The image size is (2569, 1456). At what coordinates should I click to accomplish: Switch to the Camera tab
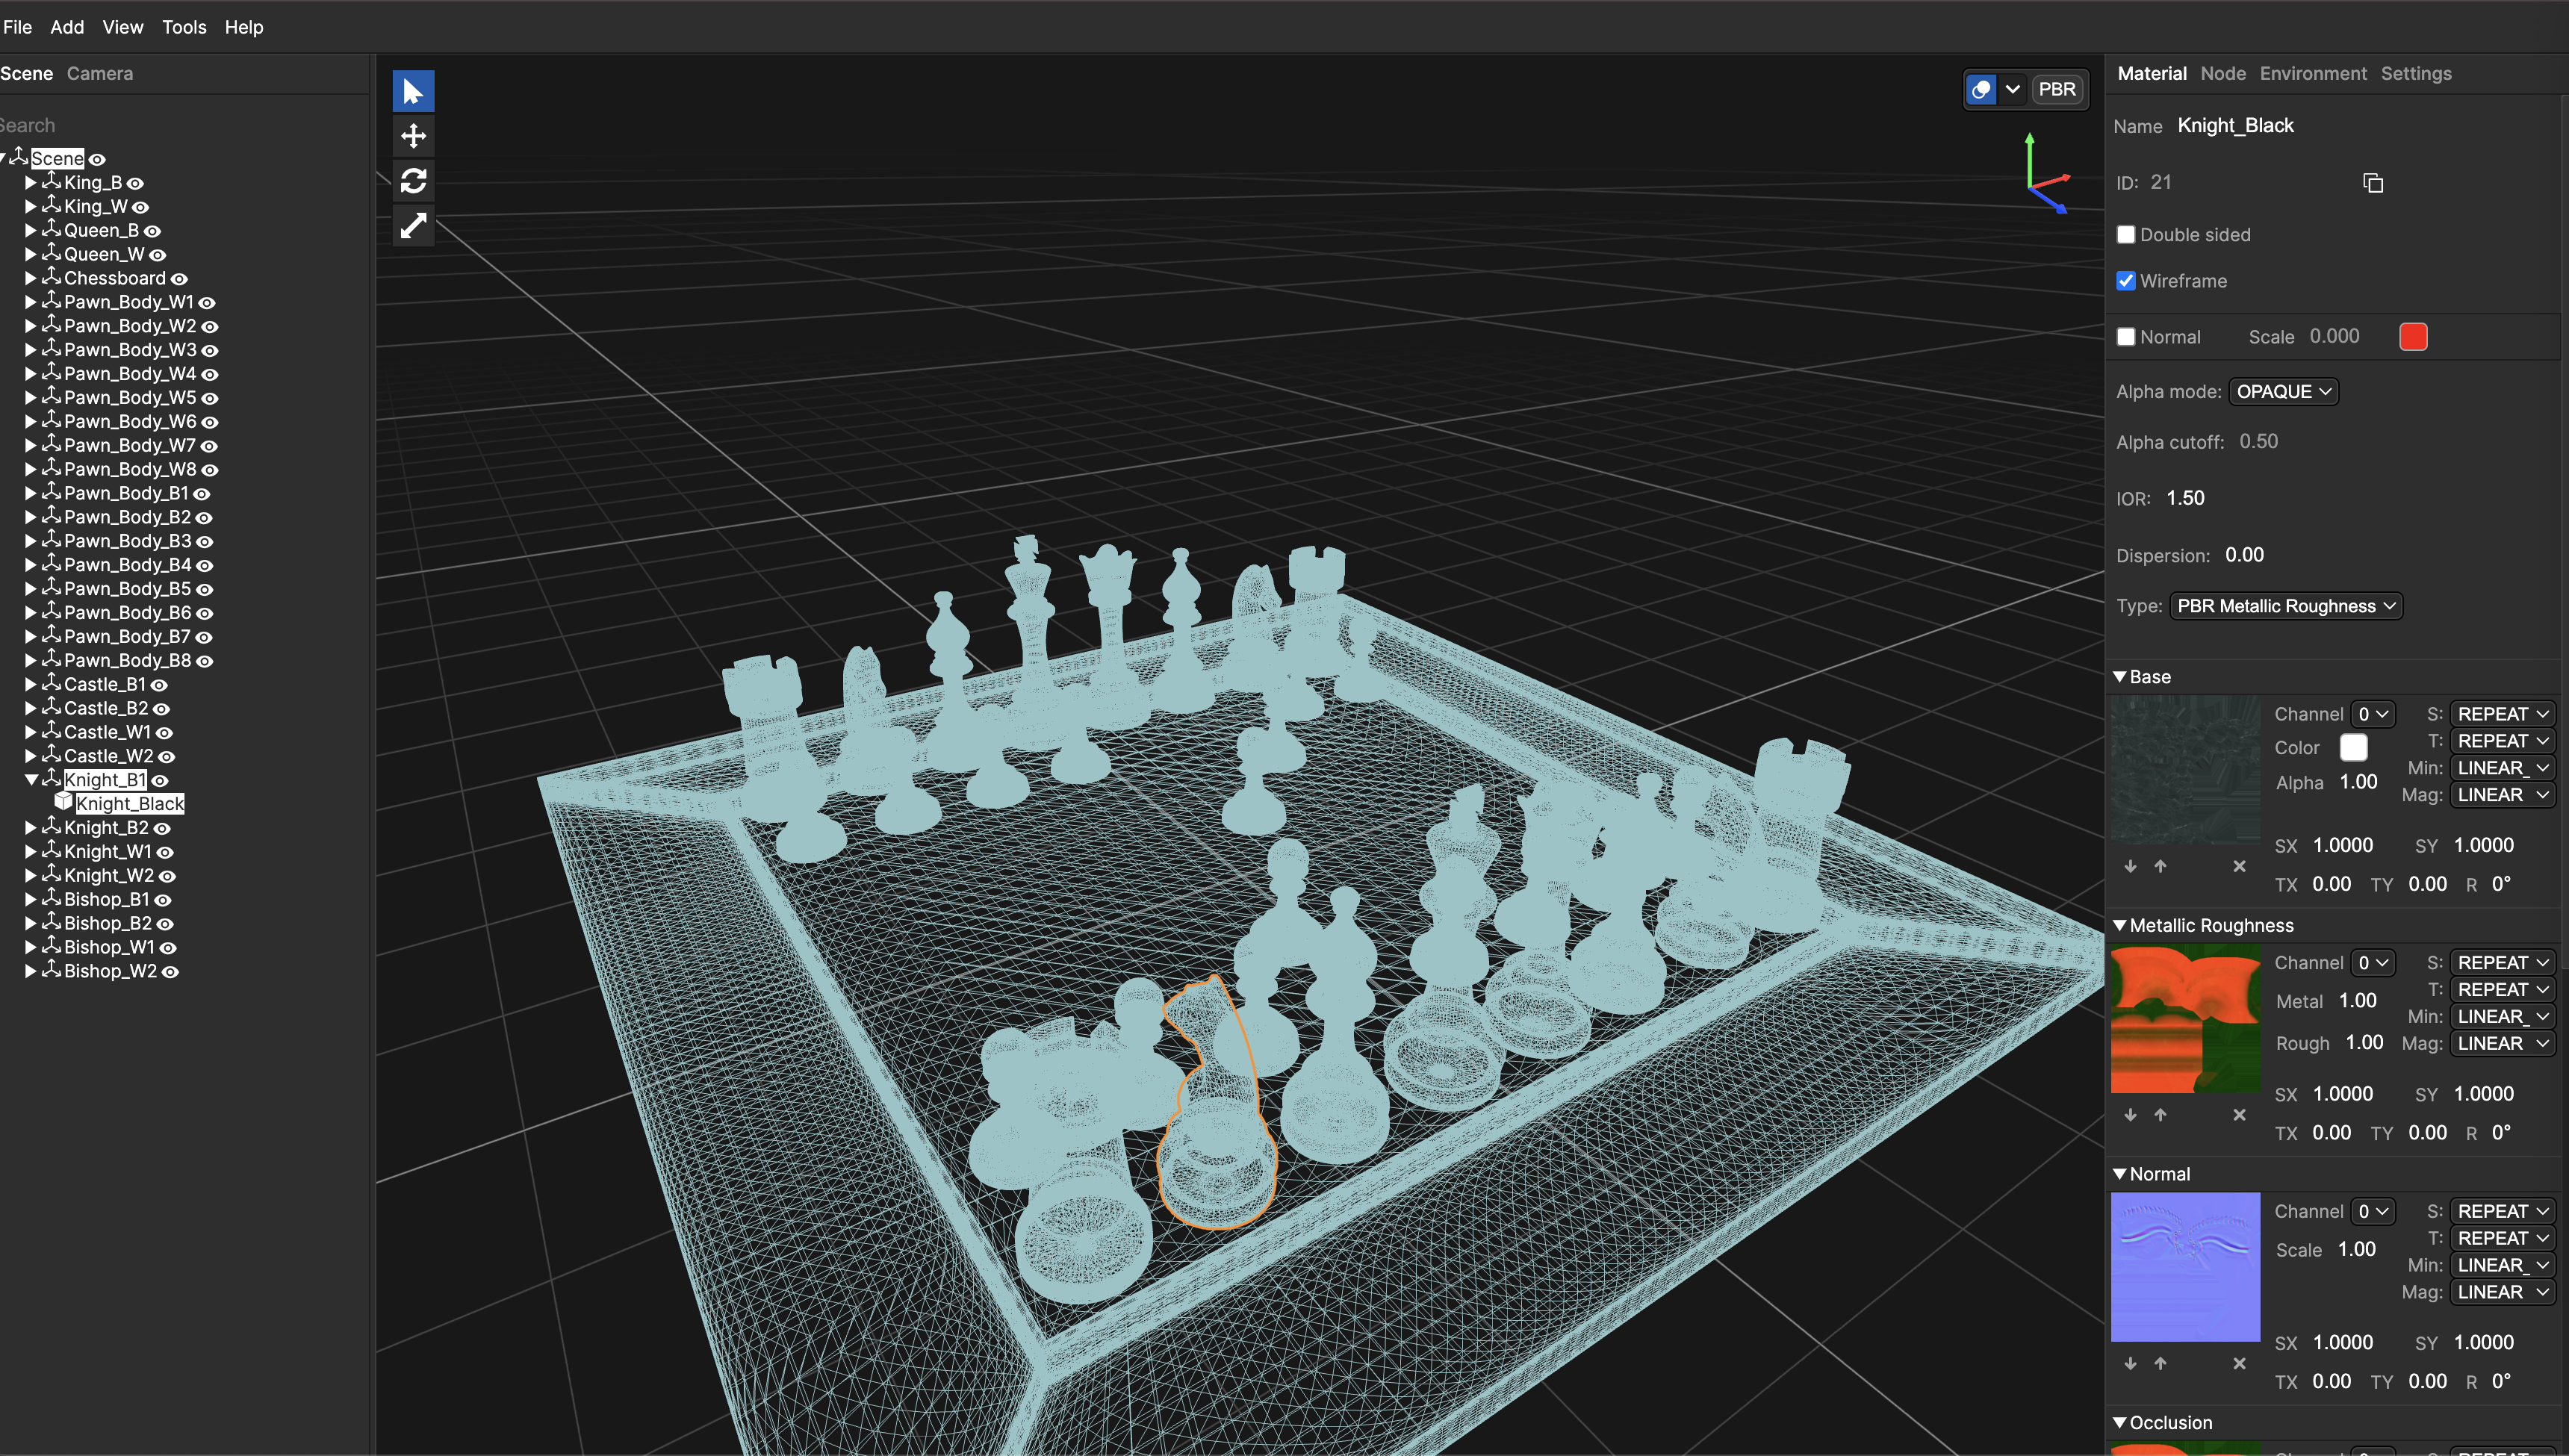[100, 73]
